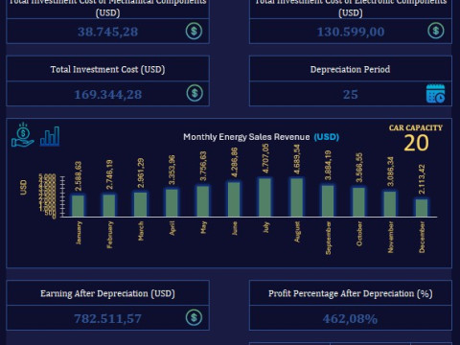Click Profit Percentage After Depreciation (%) label
The image size is (460, 345).
click(x=351, y=293)
